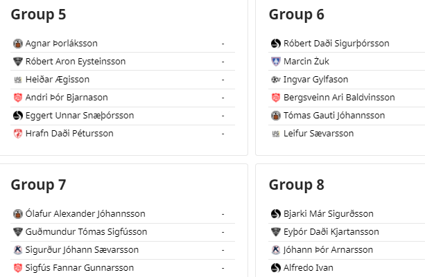Click black round logo beside Eggert Unnar Snæþórsson
Screen dimensions: 425x277
pyautogui.click(x=18, y=116)
